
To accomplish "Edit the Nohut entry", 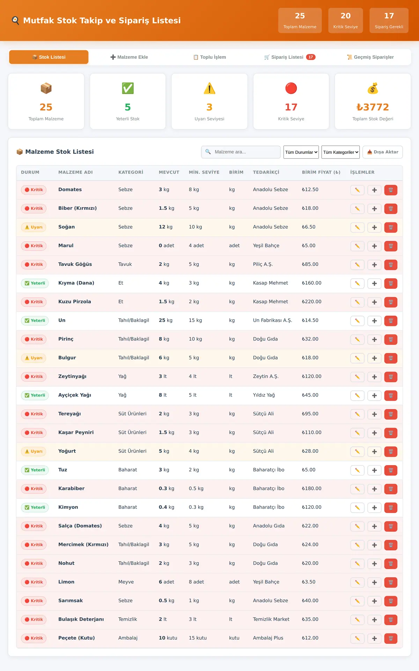I will point(357,564).
